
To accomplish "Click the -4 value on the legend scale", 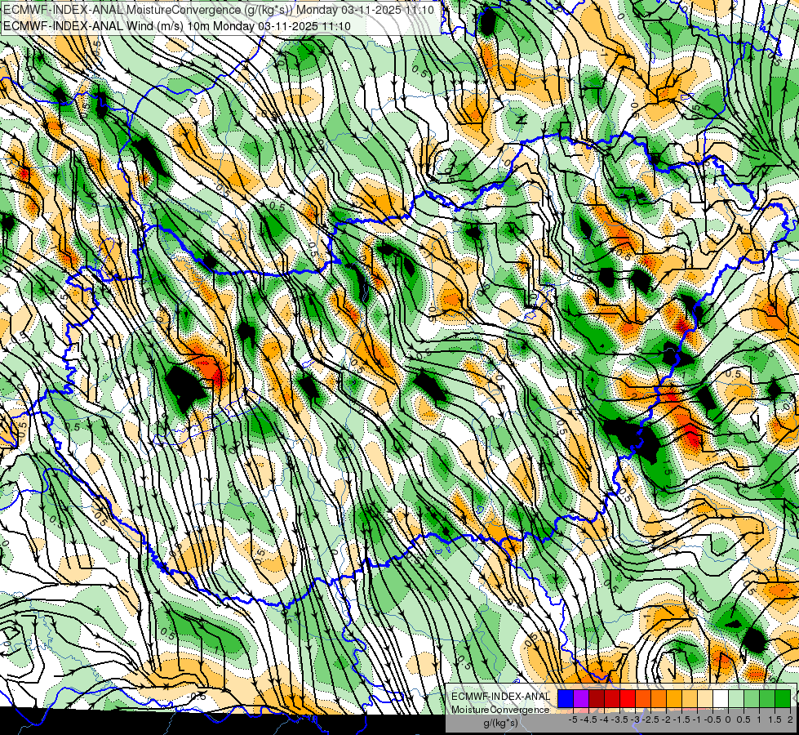I will (x=604, y=719).
